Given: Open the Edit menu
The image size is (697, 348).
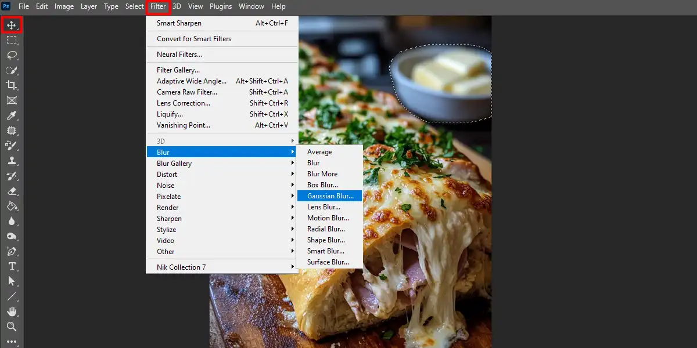Looking at the screenshot, I should click(42, 6).
